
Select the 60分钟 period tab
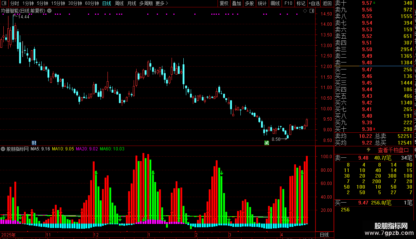92,3
